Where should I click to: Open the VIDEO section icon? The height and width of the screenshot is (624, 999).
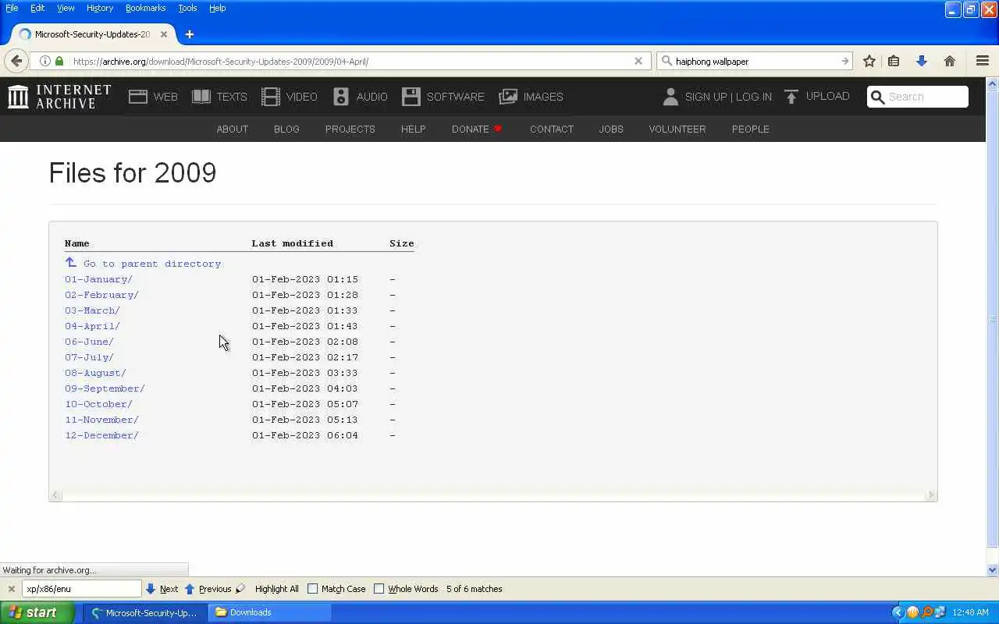(271, 97)
